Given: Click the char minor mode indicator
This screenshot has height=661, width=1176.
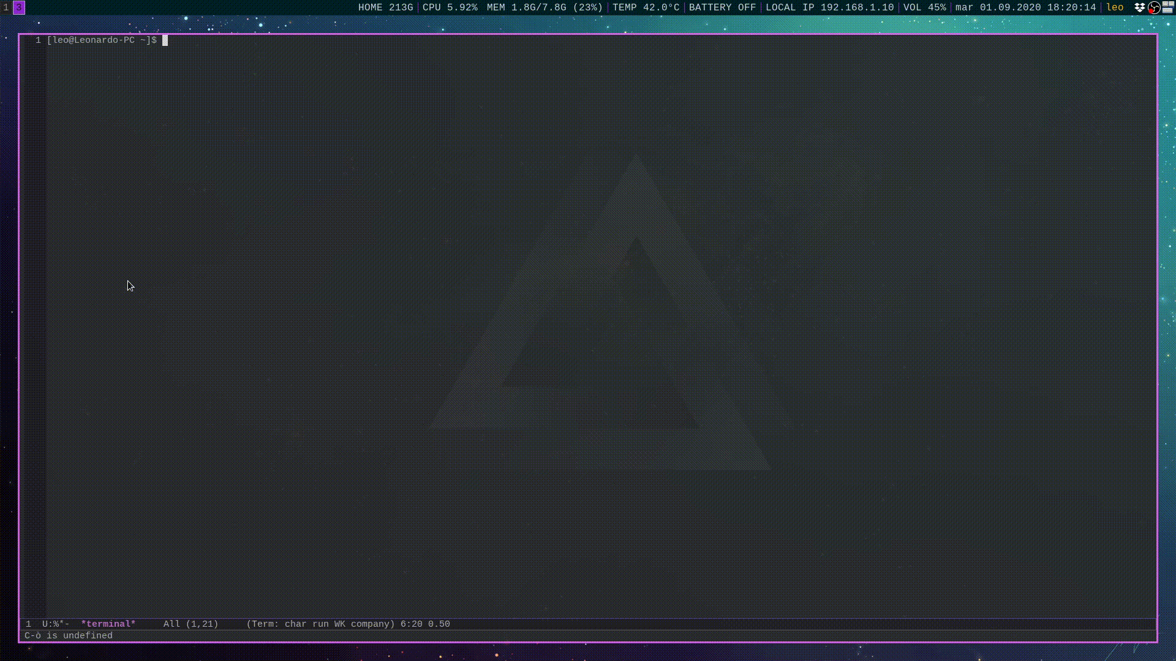Looking at the screenshot, I should click(295, 624).
